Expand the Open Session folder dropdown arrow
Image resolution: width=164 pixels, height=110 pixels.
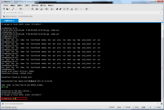[x=9, y=9]
